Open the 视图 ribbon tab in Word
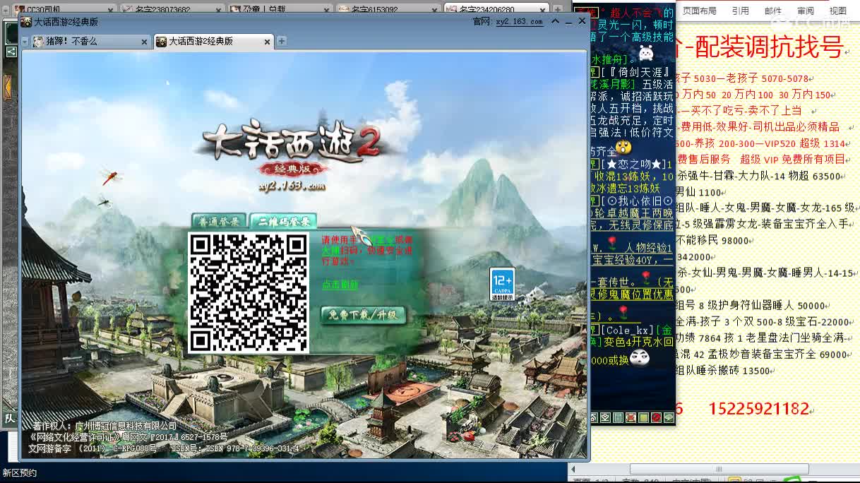The image size is (860, 483). (x=838, y=11)
